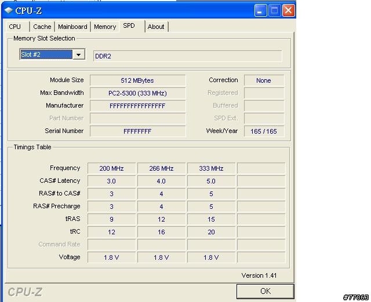Click the 1.8 V voltage under 200 MHz

[111, 257]
